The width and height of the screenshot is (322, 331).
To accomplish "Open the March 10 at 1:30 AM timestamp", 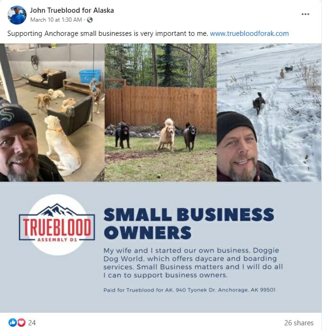I will 56,20.
